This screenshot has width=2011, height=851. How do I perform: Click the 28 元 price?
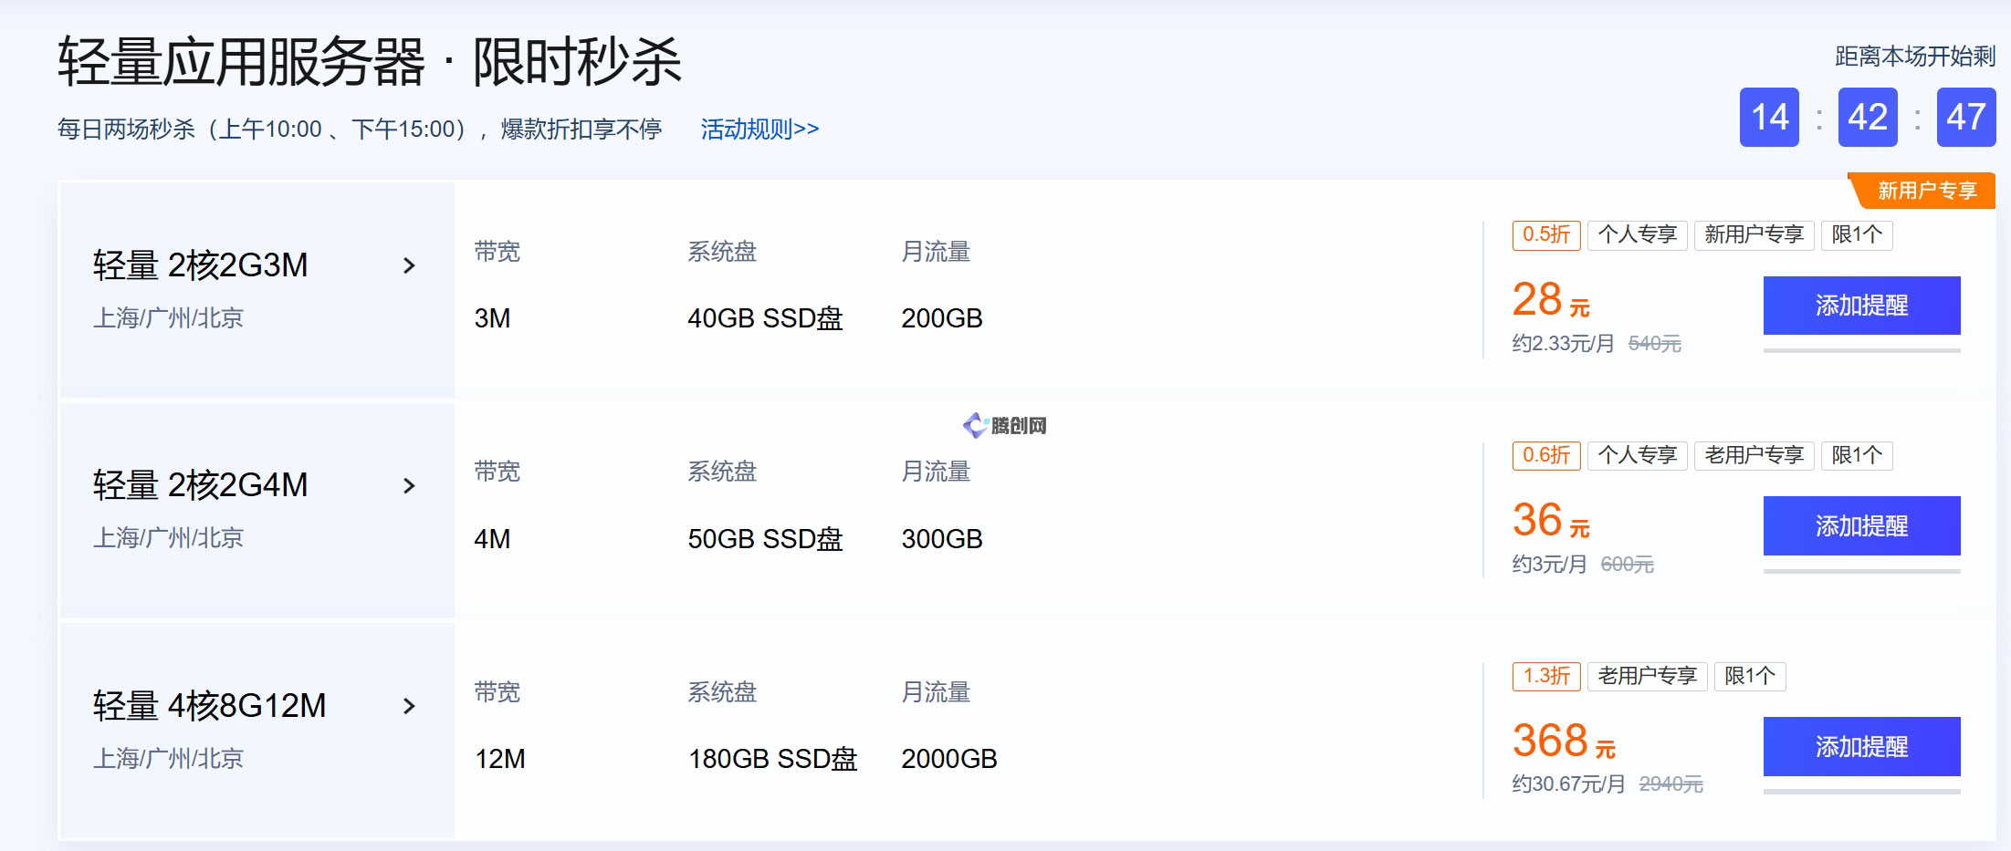coord(1551,300)
